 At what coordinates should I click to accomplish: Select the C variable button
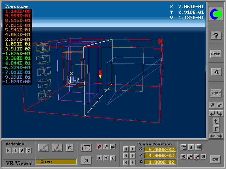[29, 151]
